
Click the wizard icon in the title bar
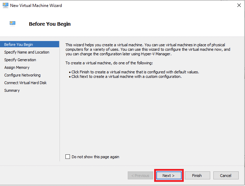tap(5, 6)
